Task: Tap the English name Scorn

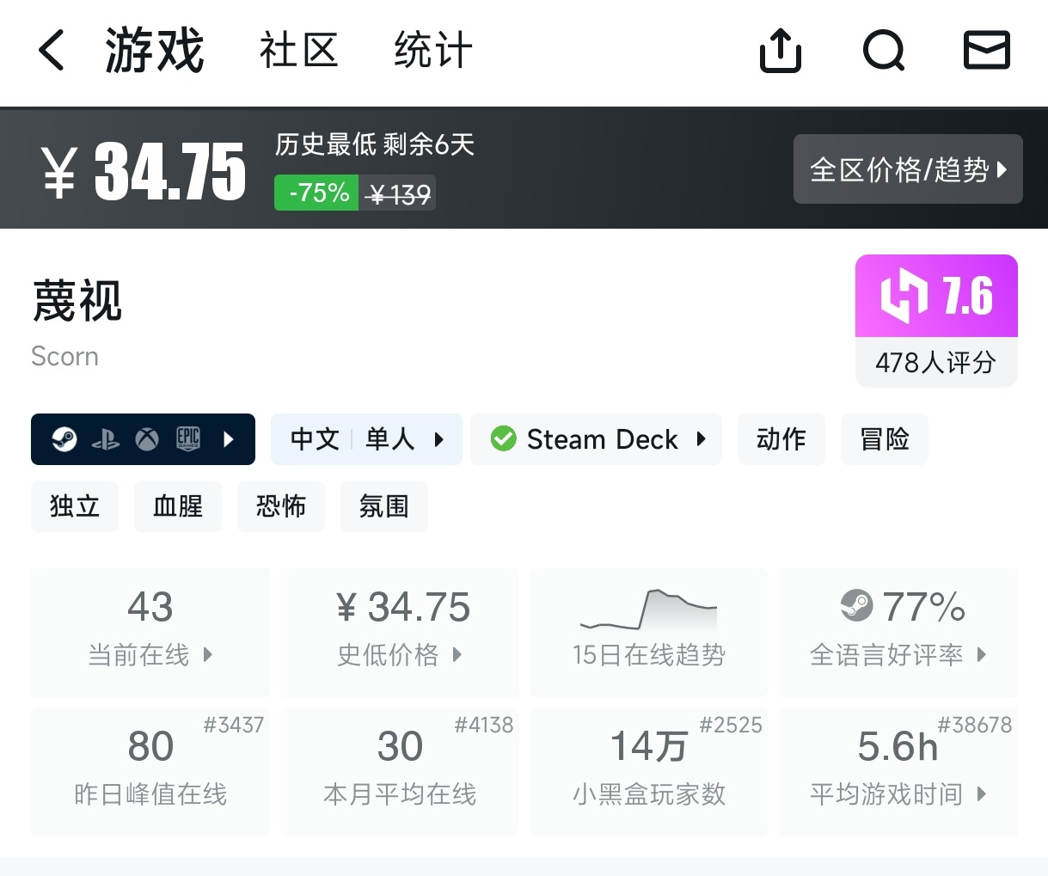Action: [64, 356]
